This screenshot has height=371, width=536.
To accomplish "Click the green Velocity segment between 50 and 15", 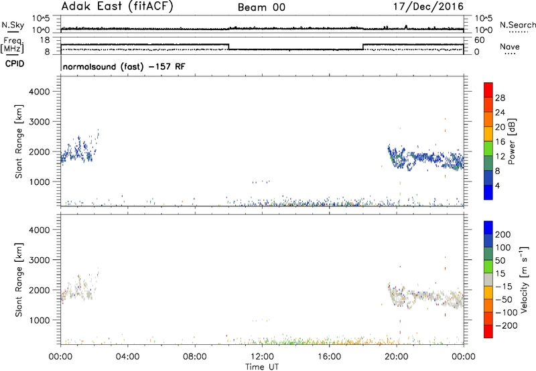I will point(488,267).
